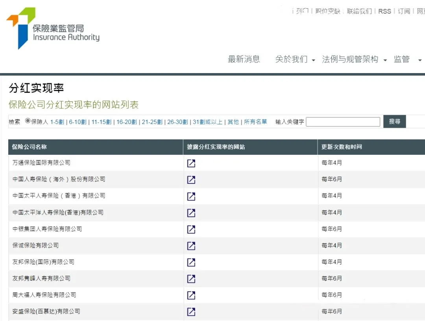
Task: Filter insurers by 1-5劃
Action: (x=57, y=122)
